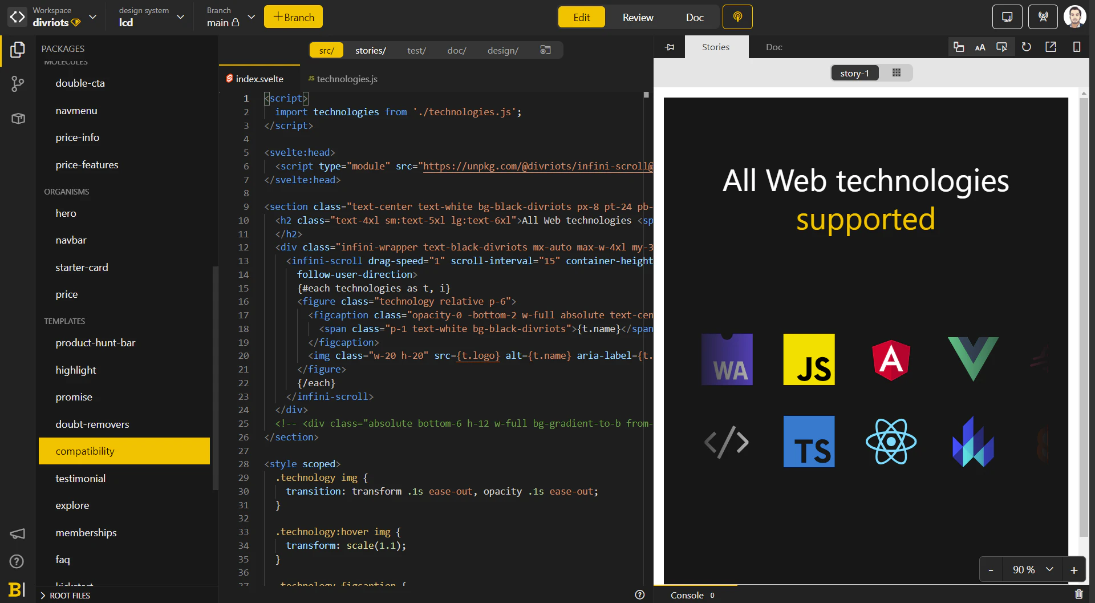
Task: Switch to Review mode
Action: [638, 17]
